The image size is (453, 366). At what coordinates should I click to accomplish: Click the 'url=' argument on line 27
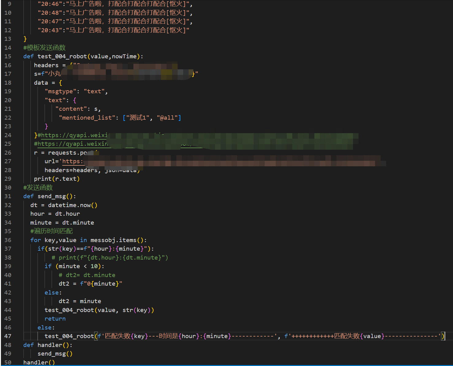tap(52, 161)
